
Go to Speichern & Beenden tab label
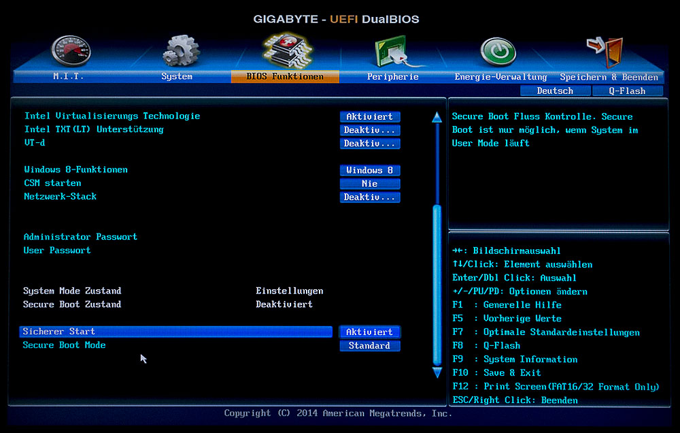tap(609, 78)
